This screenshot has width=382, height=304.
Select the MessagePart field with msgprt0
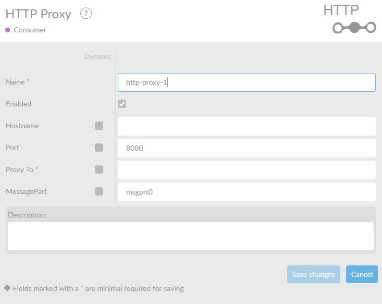(x=247, y=192)
